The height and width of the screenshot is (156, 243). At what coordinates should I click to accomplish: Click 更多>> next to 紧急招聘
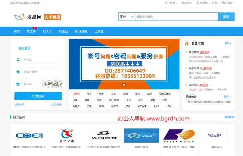pos(228,43)
